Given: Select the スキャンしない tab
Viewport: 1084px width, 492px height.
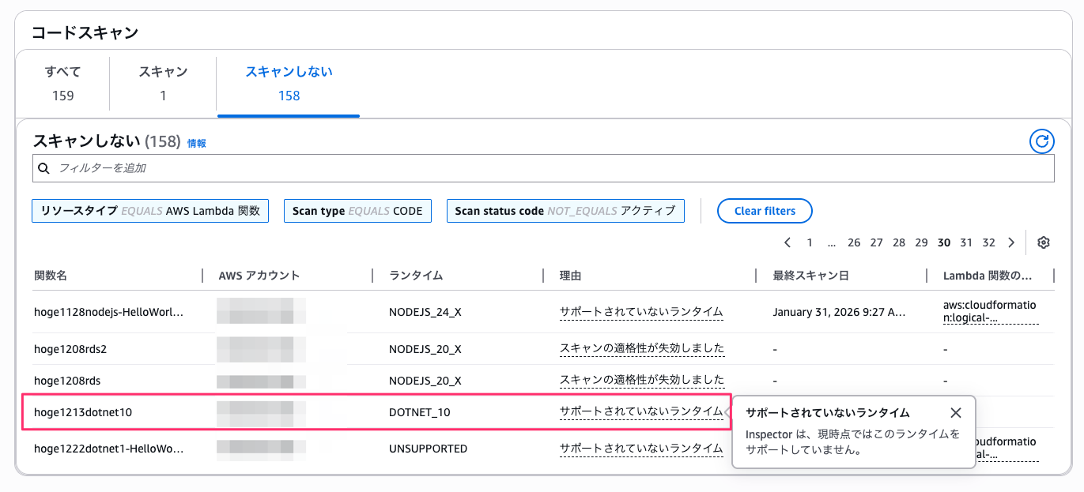Looking at the screenshot, I should coord(289,83).
